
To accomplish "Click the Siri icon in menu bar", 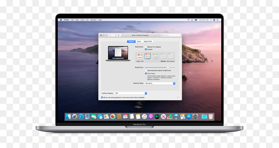I will pos(214,20).
